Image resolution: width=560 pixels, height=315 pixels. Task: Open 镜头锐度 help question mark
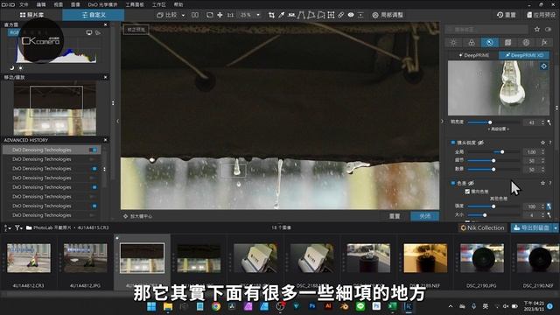[550, 143]
